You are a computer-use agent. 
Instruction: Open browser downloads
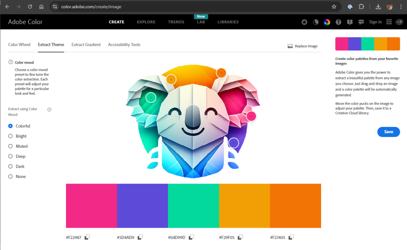coord(378,7)
